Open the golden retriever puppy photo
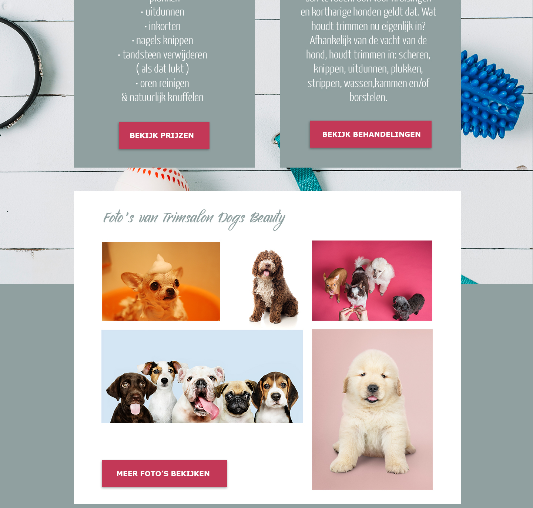The image size is (533, 508). click(372, 410)
